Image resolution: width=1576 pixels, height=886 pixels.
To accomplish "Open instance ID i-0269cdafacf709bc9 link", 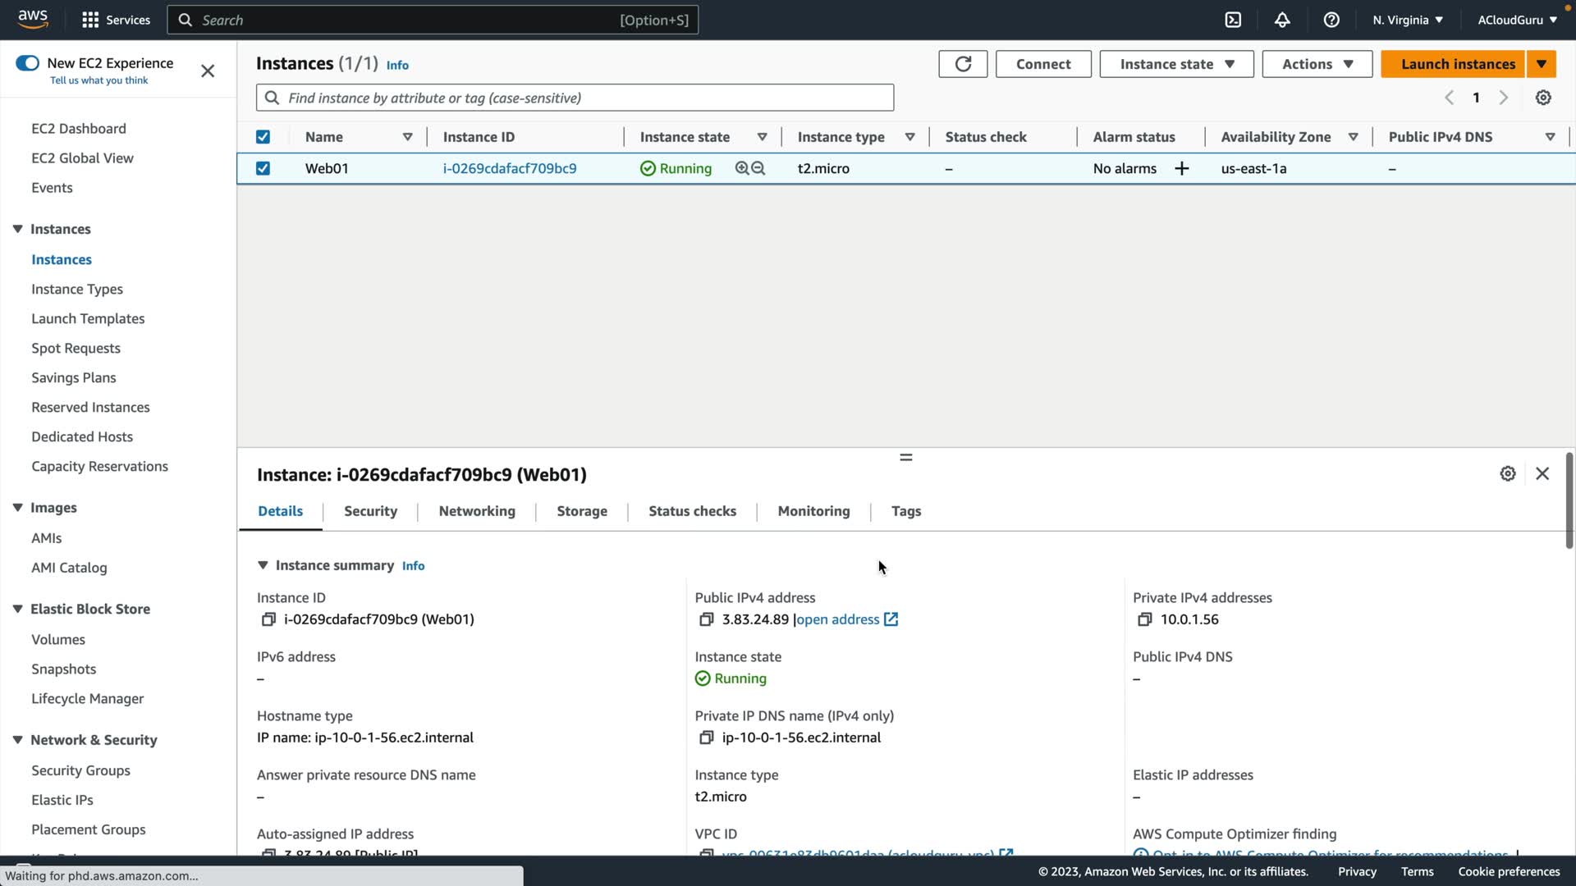I will pos(509,168).
